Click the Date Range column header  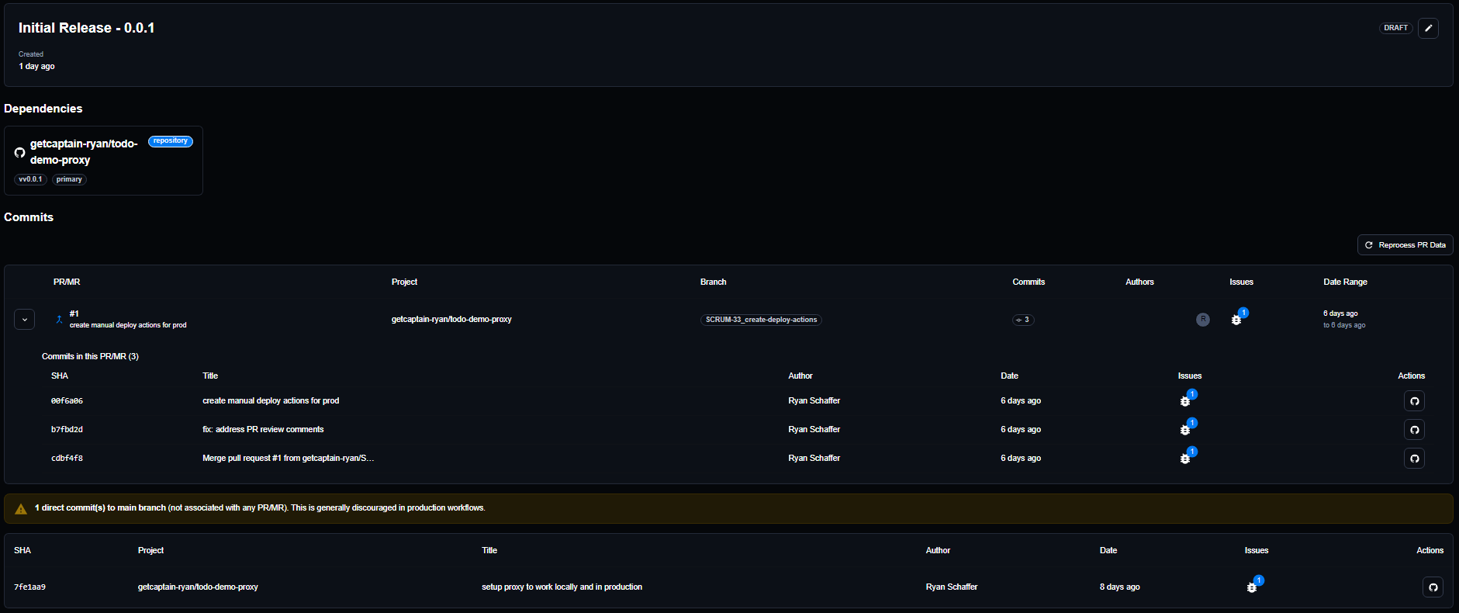tap(1345, 282)
